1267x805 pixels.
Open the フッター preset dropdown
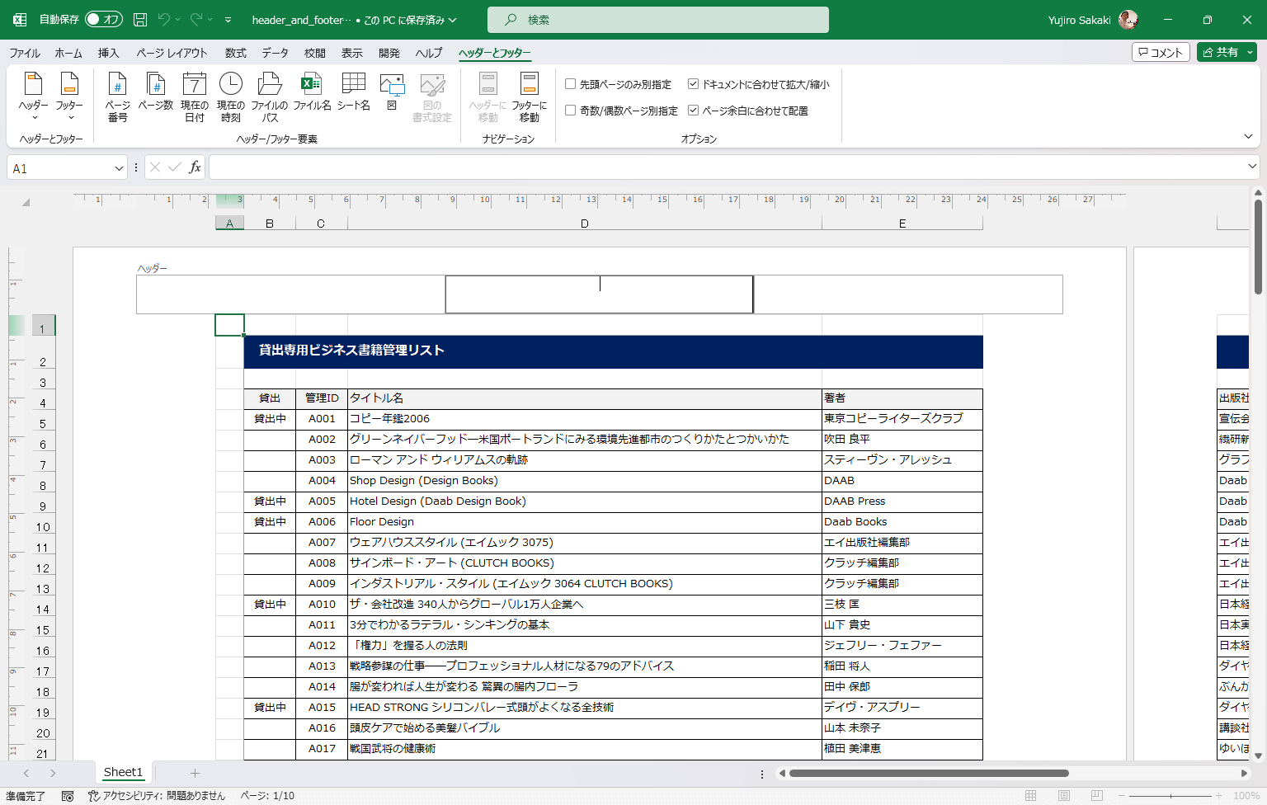coord(69,97)
